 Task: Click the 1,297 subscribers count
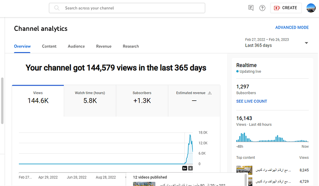(243, 87)
